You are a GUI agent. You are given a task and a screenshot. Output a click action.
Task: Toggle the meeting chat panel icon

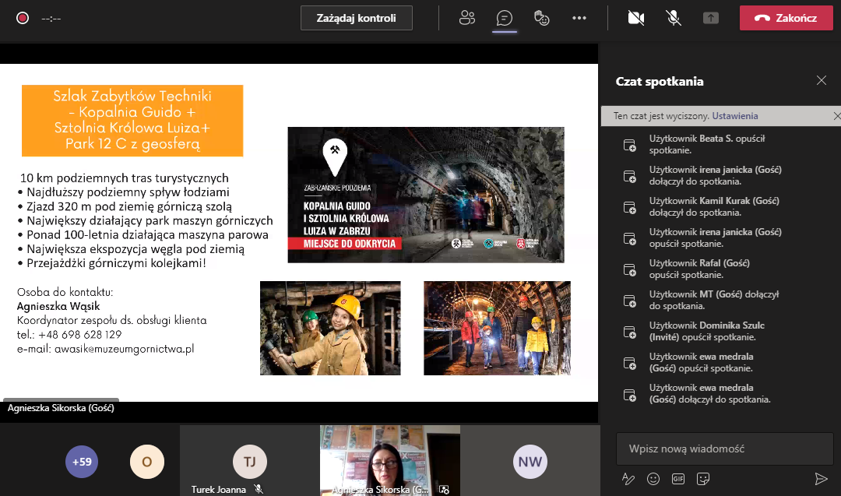[505, 18]
